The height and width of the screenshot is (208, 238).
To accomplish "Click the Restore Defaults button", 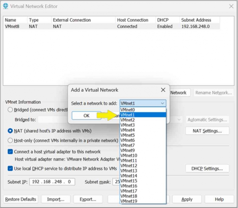I will point(21,199).
